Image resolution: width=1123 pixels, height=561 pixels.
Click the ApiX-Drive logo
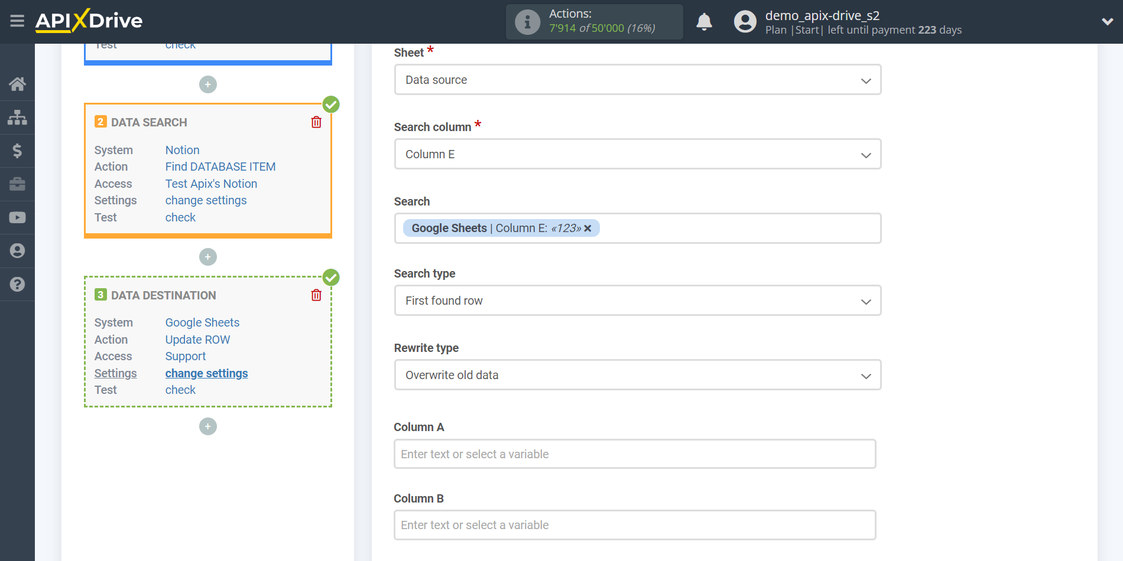tap(89, 21)
